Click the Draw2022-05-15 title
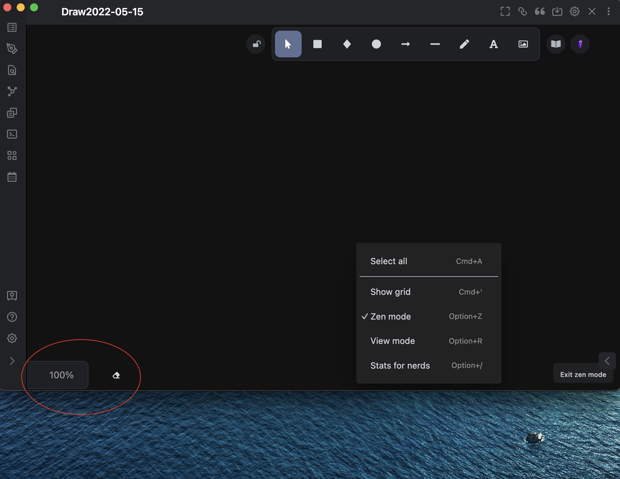 pyautogui.click(x=102, y=12)
